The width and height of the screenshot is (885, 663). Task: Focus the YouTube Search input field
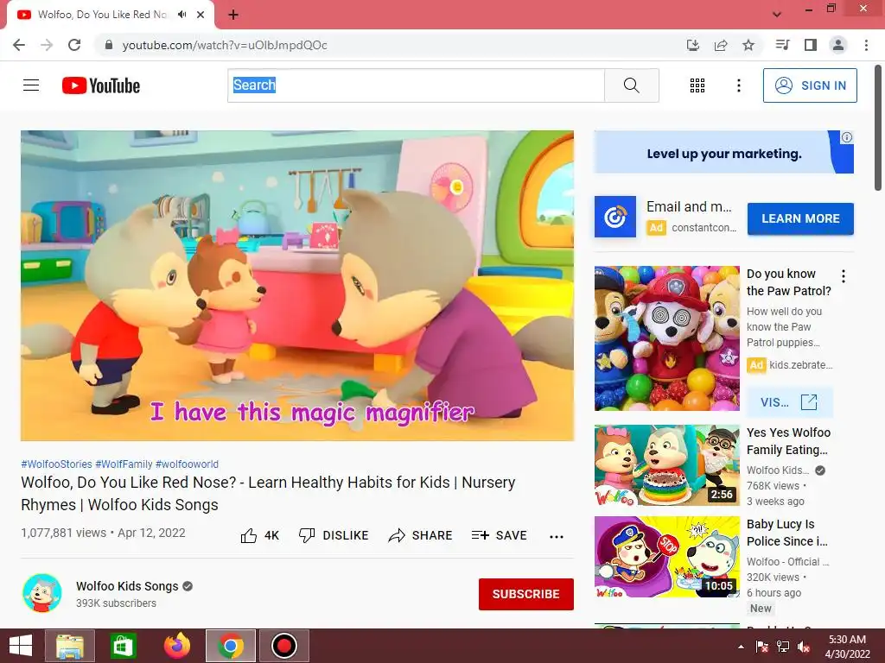[x=416, y=85]
